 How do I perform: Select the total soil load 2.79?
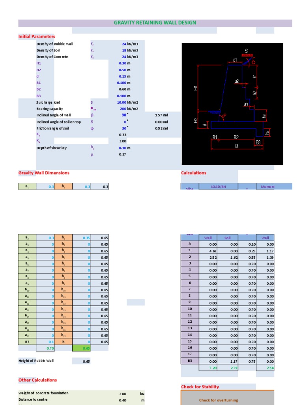(x=228, y=368)
